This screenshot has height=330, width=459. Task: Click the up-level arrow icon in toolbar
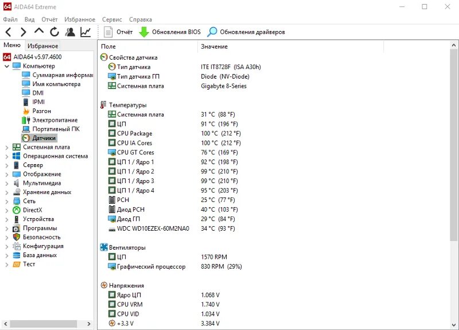point(39,31)
